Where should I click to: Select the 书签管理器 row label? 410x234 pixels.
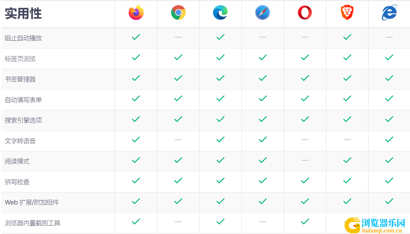point(20,79)
